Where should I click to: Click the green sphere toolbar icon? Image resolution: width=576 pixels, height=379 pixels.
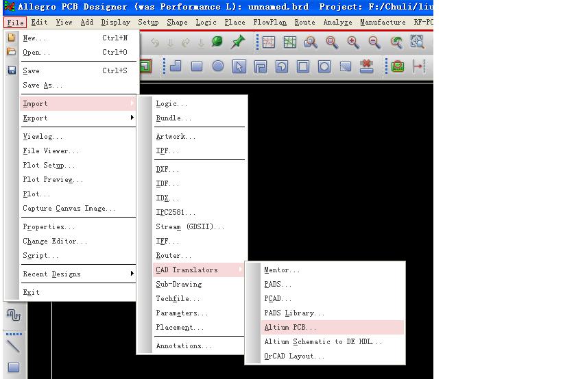pyautogui.click(x=217, y=41)
